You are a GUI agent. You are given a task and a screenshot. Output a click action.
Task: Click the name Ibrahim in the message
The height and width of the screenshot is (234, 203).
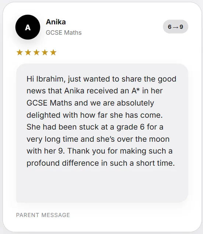[51, 79]
